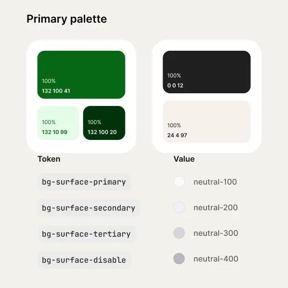Pick the cream swatch 24 4 97
This screenshot has height=288, width=288.
(x=206, y=122)
